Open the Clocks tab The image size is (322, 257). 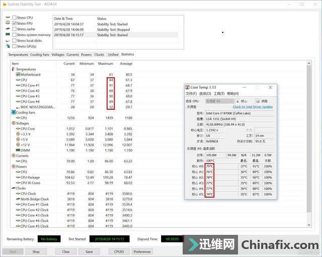(x=99, y=55)
